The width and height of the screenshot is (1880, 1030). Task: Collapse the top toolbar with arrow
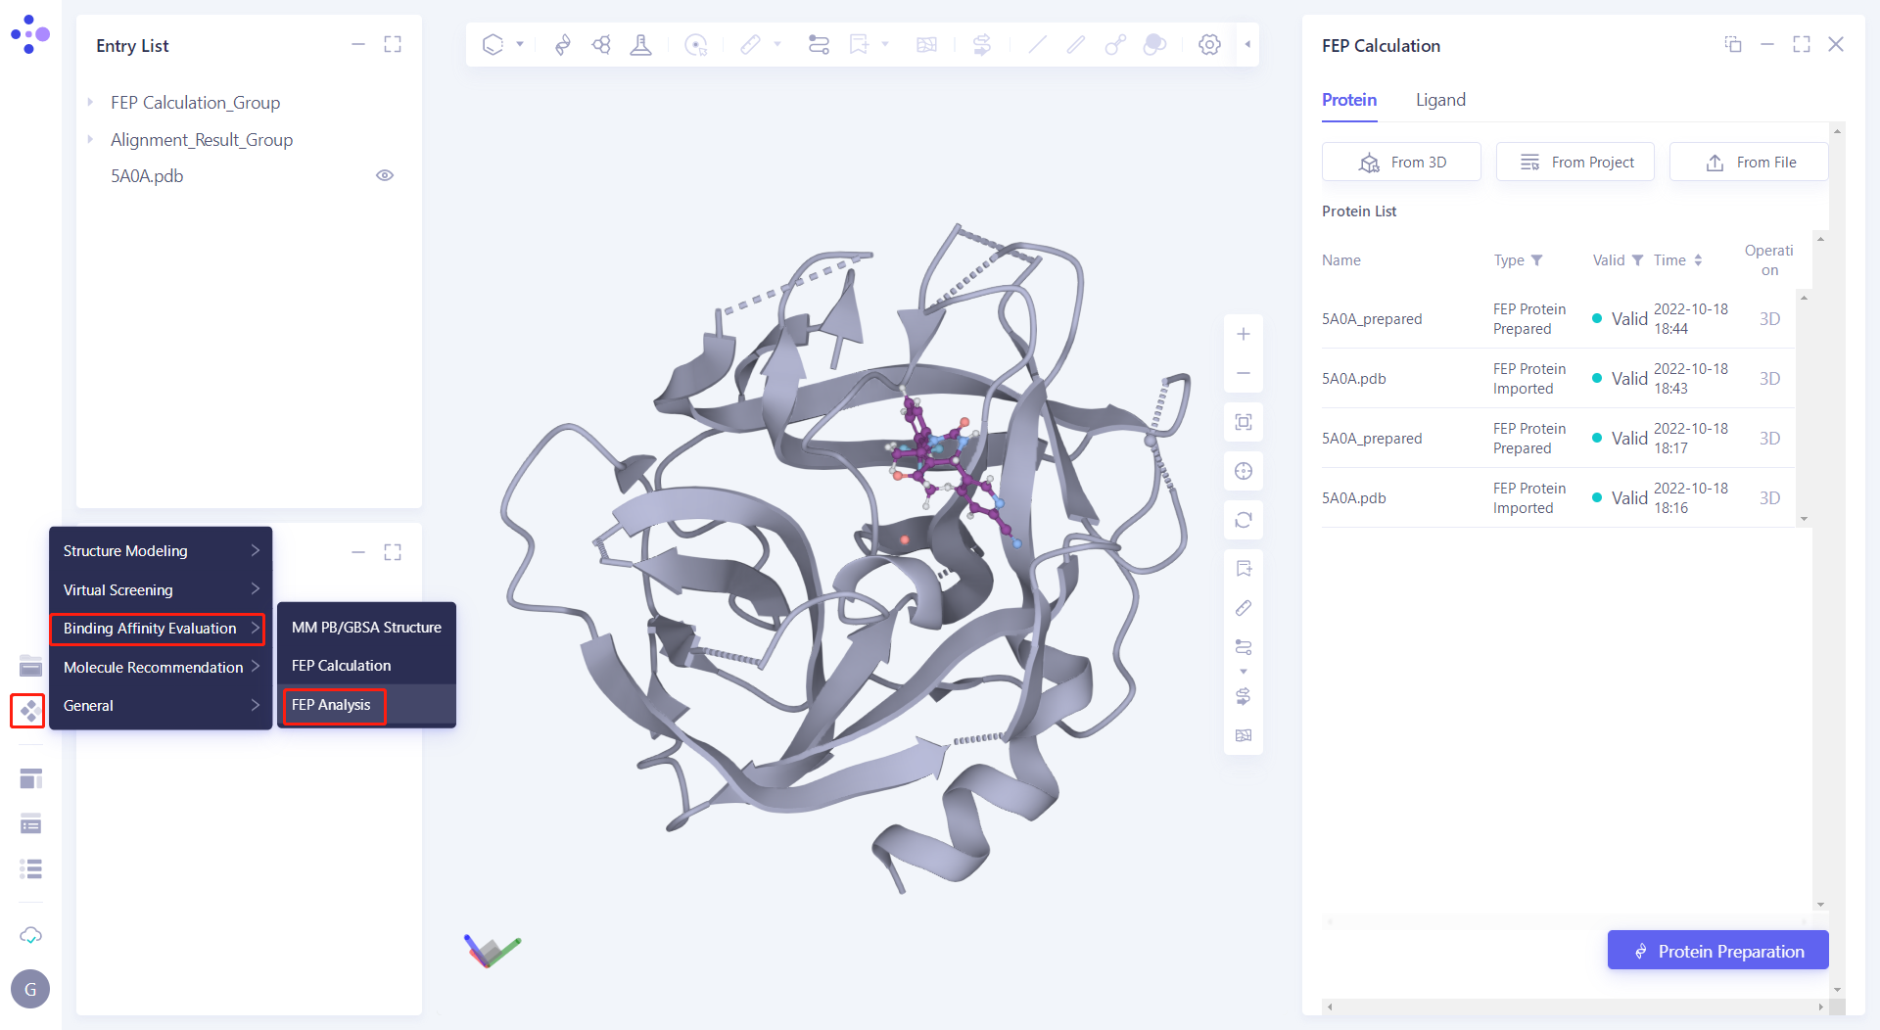(x=1247, y=45)
